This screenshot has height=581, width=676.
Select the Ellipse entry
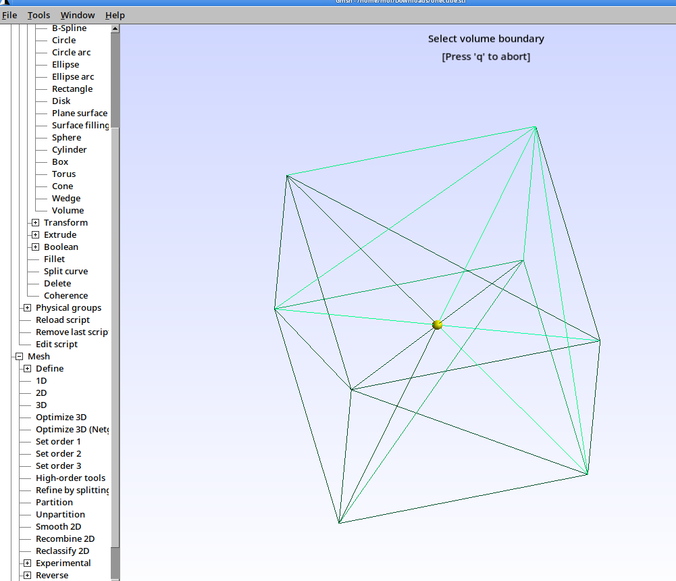click(66, 64)
